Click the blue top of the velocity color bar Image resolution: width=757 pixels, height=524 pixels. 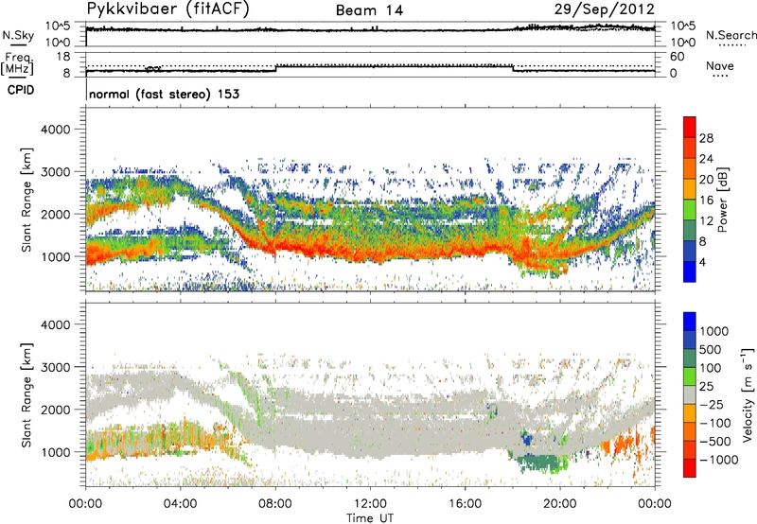point(690,321)
